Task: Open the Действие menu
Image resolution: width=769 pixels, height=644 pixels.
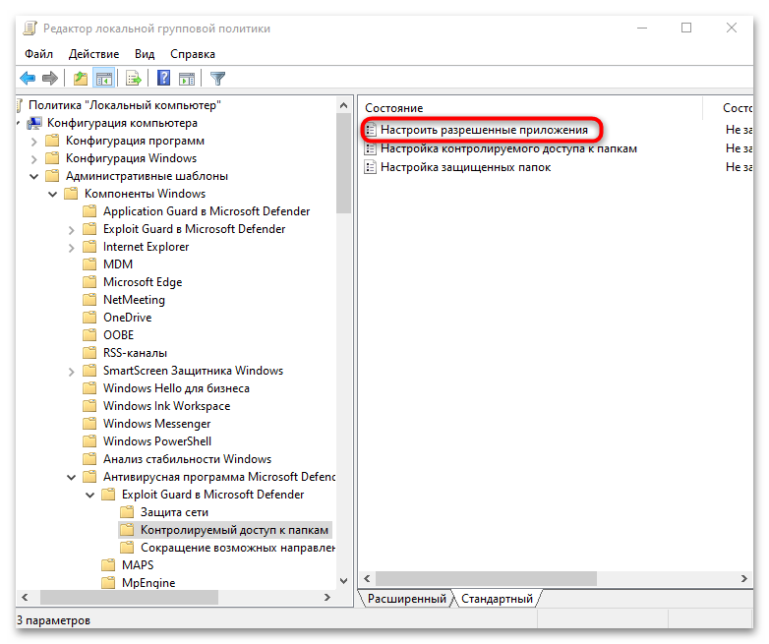Action: (93, 54)
